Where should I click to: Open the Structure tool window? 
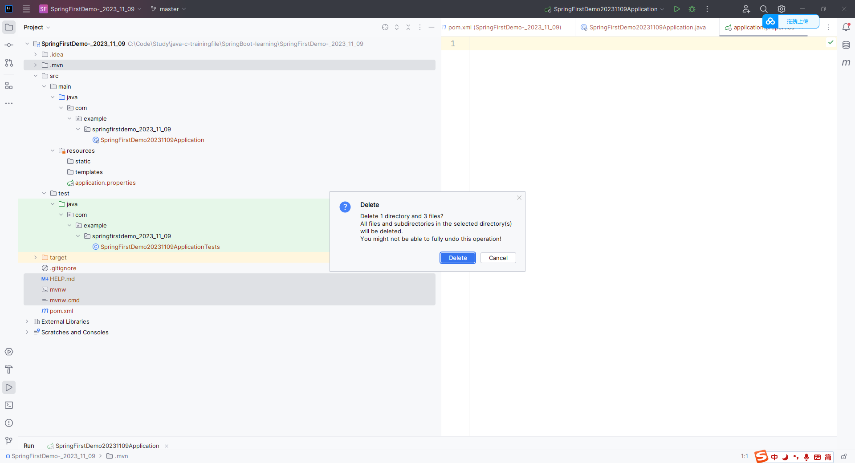pyautogui.click(x=9, y=85)
